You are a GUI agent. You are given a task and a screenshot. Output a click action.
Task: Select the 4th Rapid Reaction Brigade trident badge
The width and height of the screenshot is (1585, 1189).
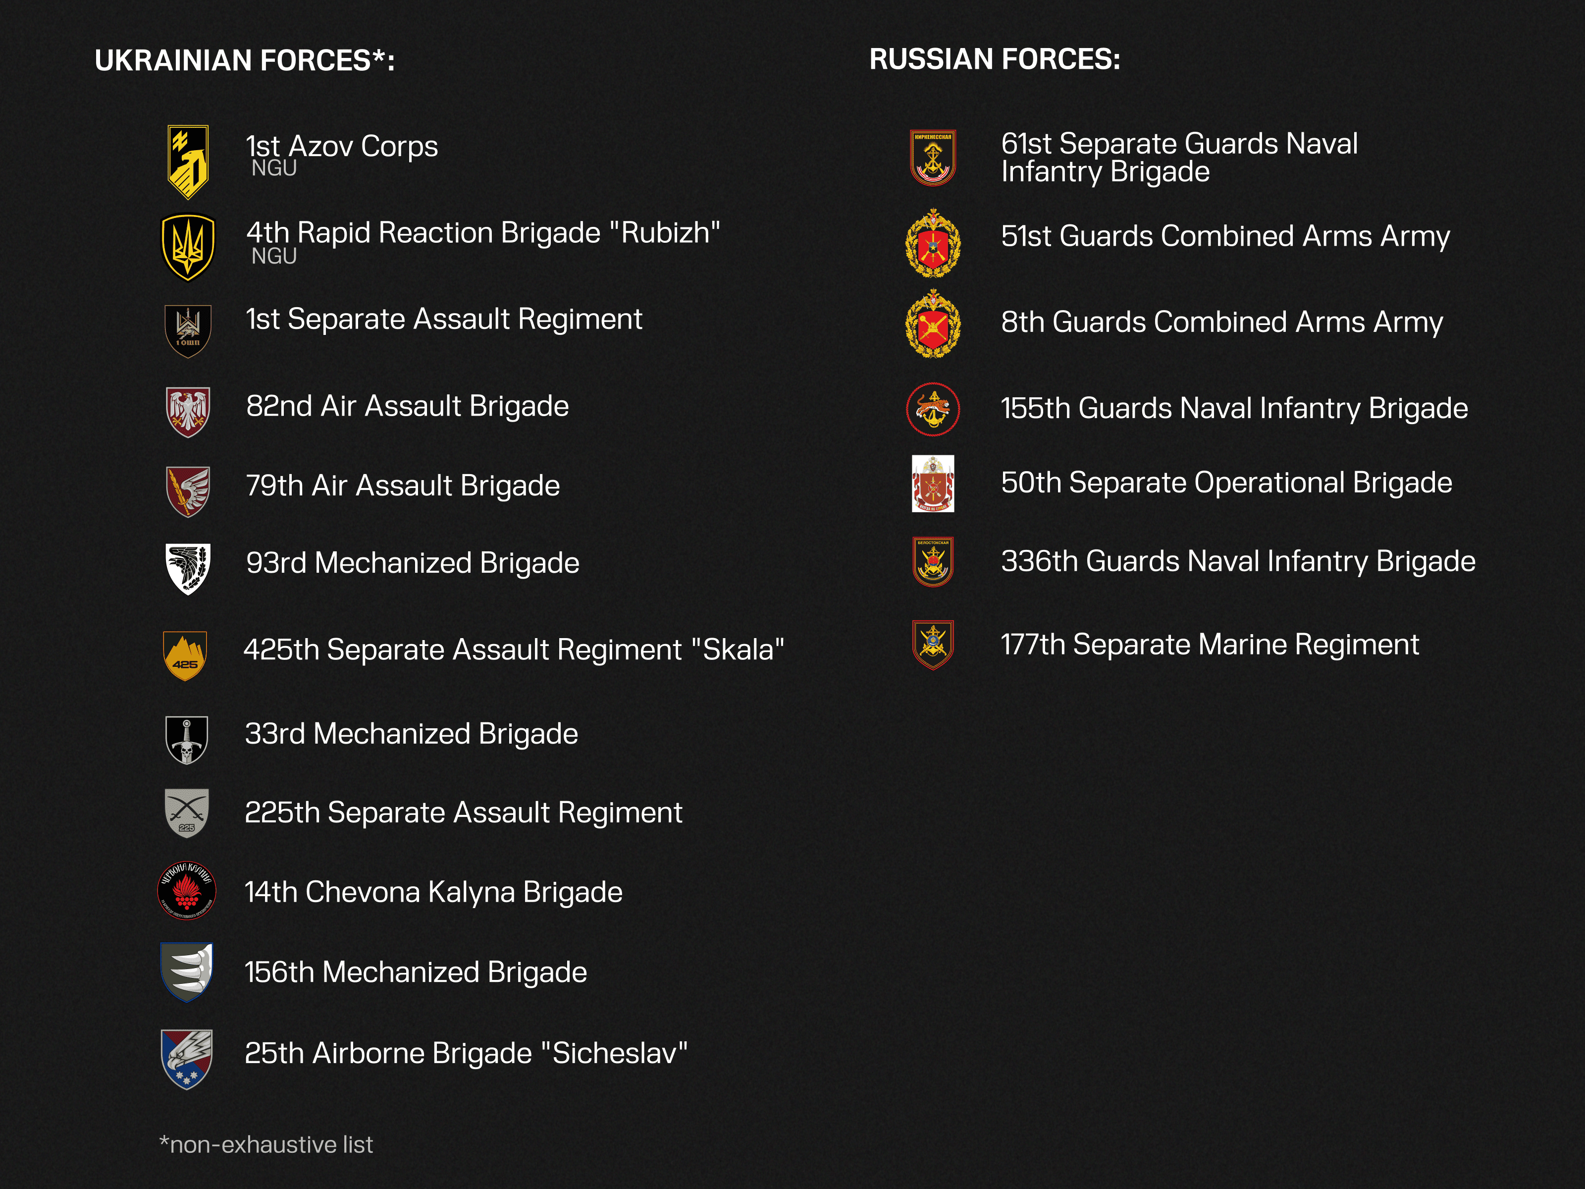[x=188, y=247]
